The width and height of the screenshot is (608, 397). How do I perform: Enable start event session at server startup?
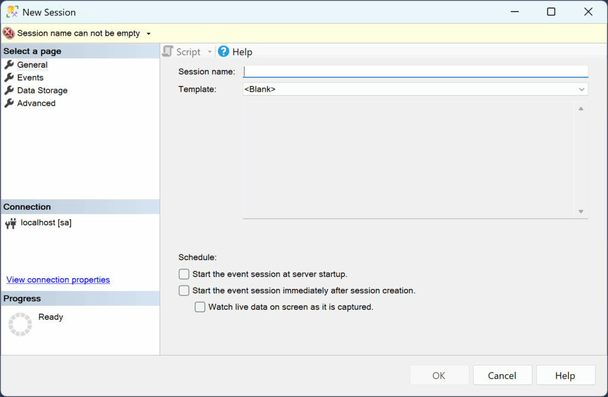click(x=184, y=274)
